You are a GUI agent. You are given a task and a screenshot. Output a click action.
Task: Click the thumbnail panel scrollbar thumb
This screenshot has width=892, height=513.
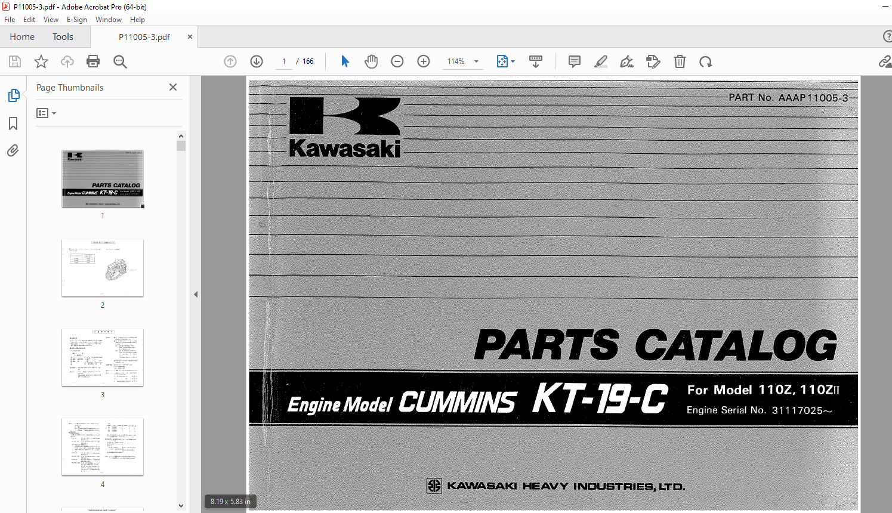pos(181,146)
